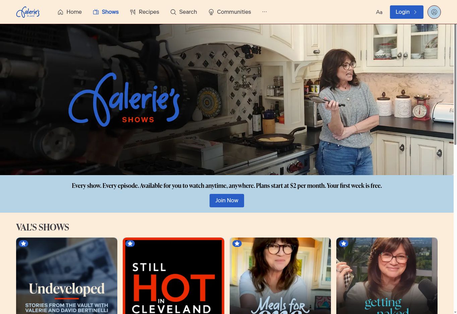Click the 'Every show. Every episode.' promo text
This screenshot has width=457, height=314.
tap(227, 186)
